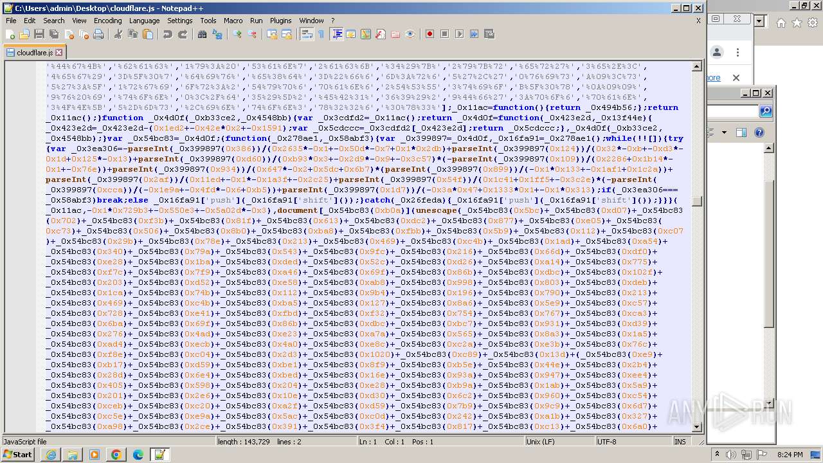Cut selection with the scissors icon
This screenshot has height=463, width=823.
pyautogui.click(x=118, y=34)
